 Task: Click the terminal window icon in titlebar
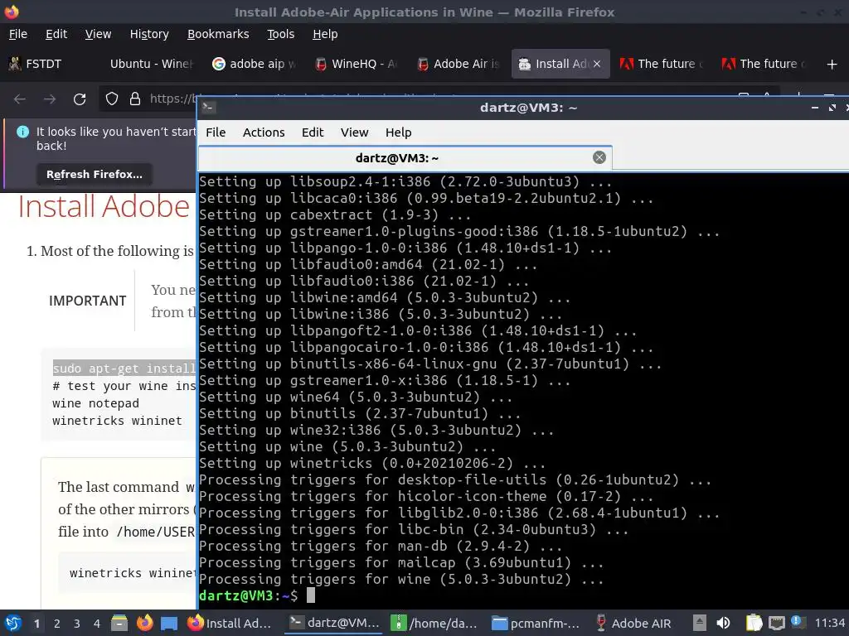coord(208,107)
